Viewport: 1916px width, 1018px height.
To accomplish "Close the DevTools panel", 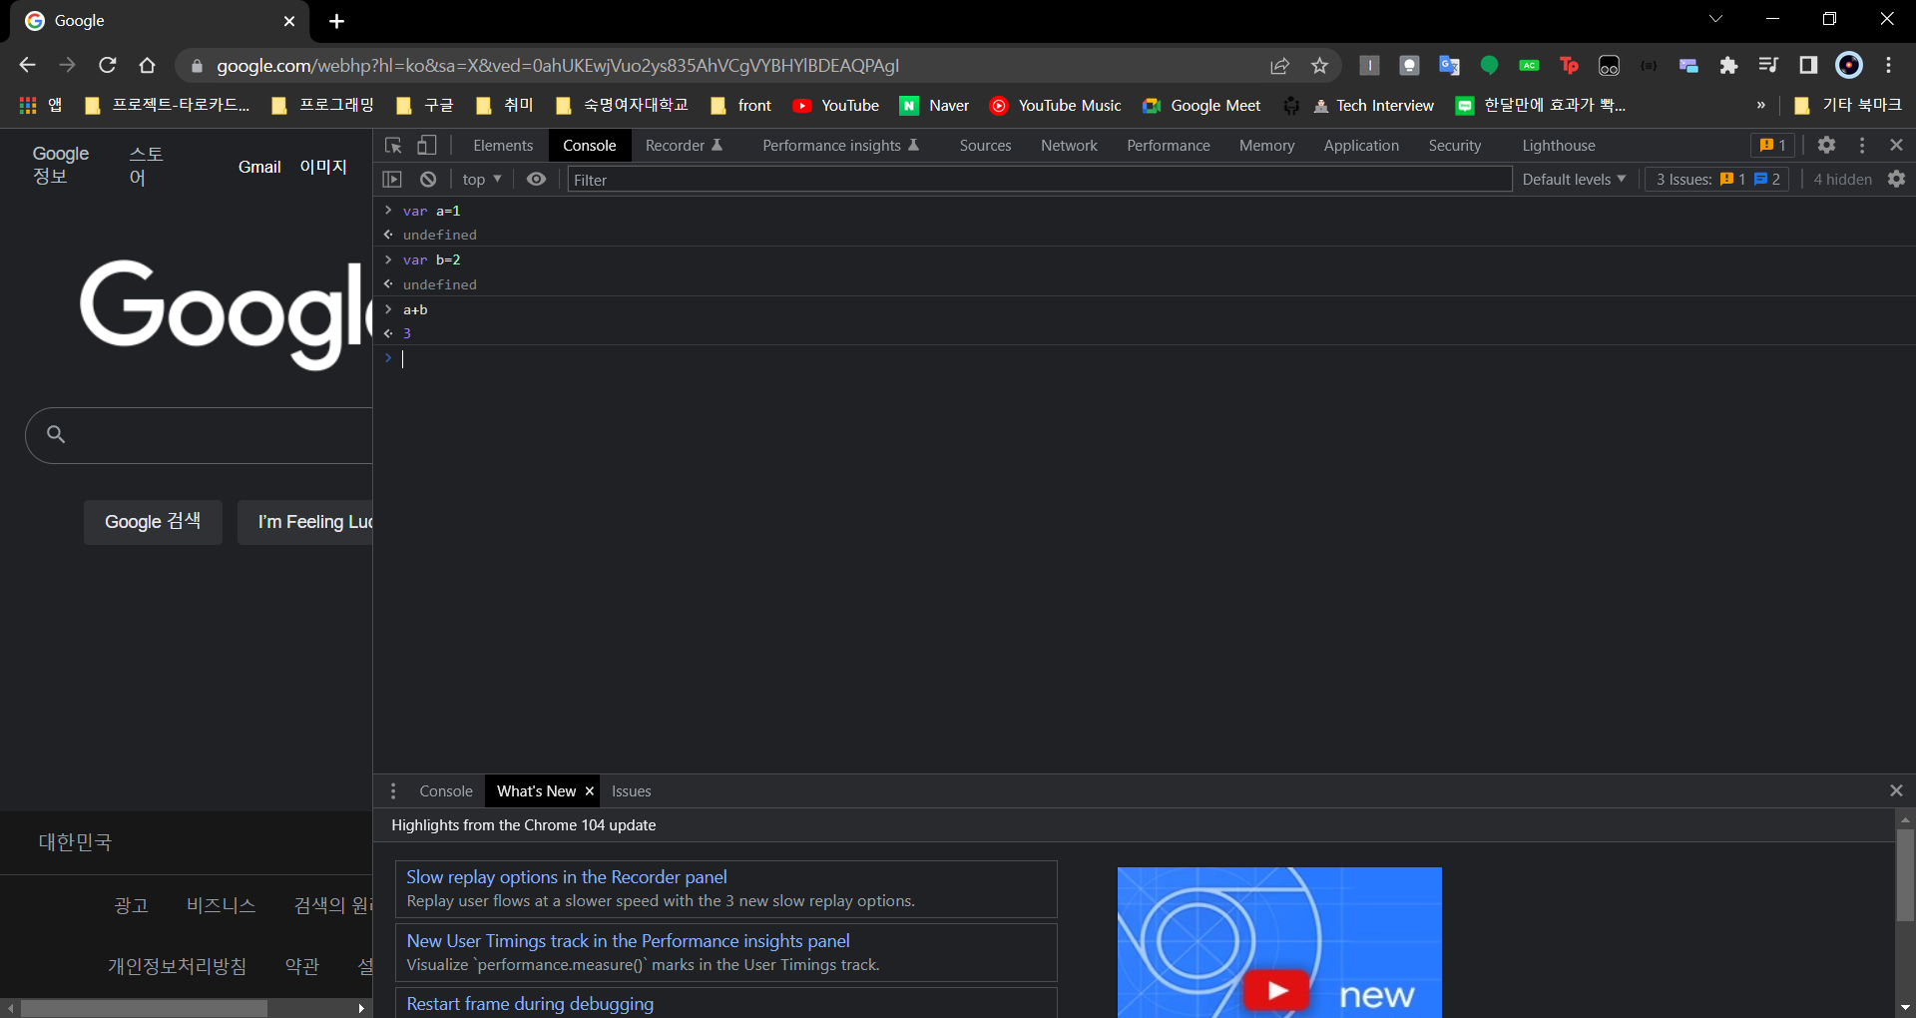I will [1897, 146].
